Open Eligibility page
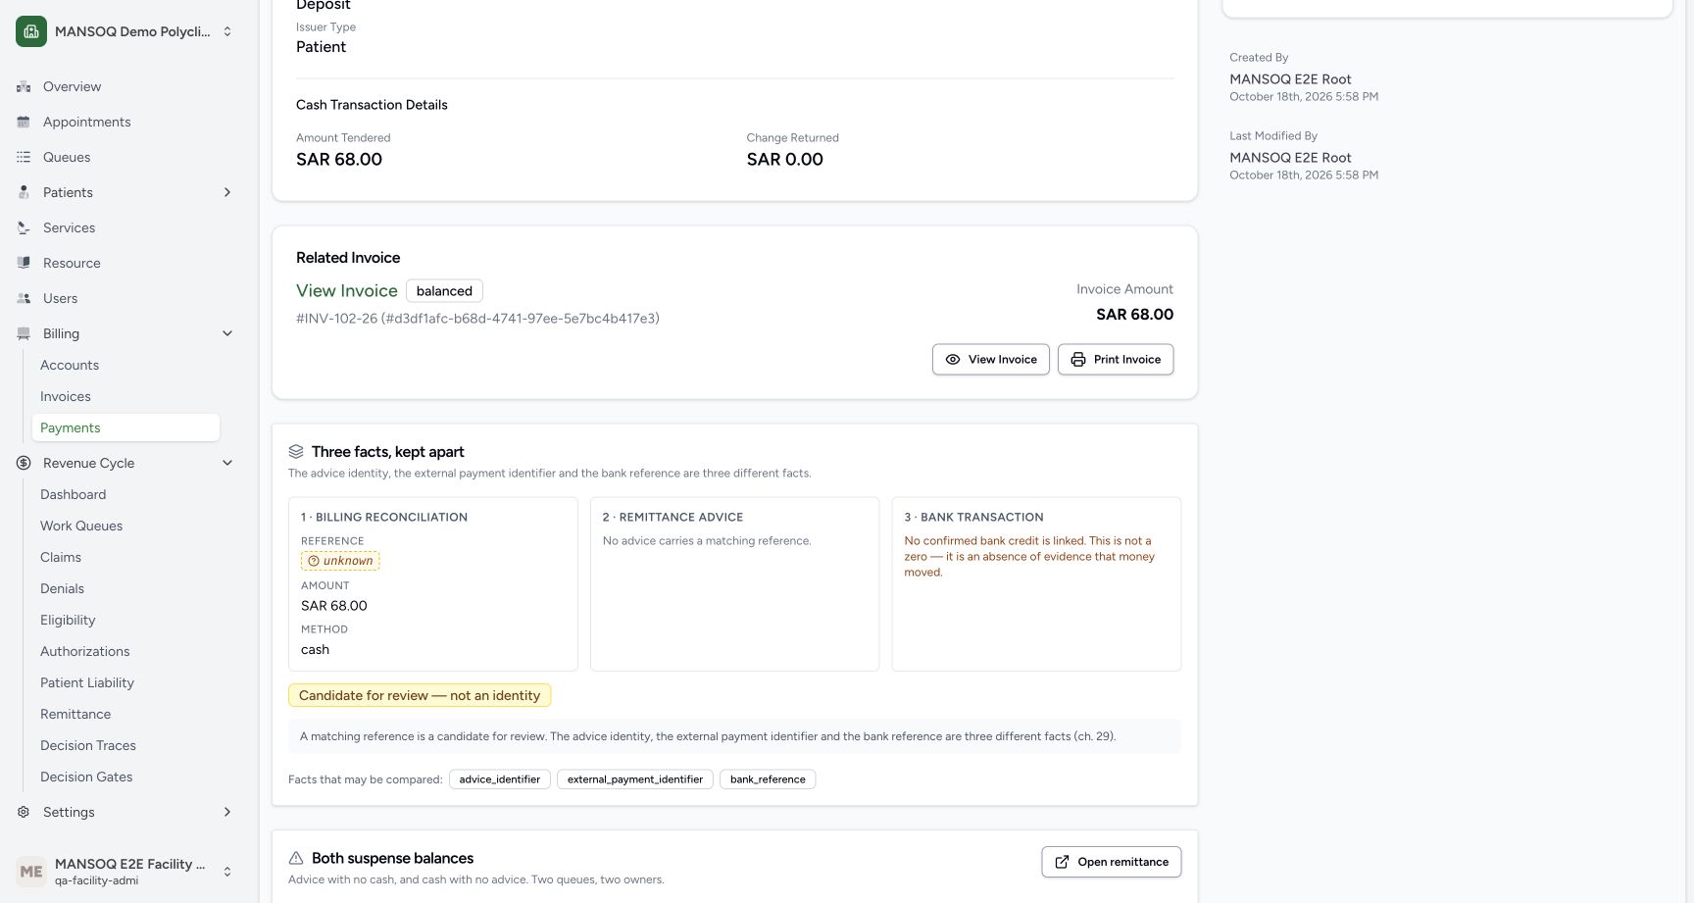Image resolution: width=1694 pixels, height=903 pixels. point(68,620)
